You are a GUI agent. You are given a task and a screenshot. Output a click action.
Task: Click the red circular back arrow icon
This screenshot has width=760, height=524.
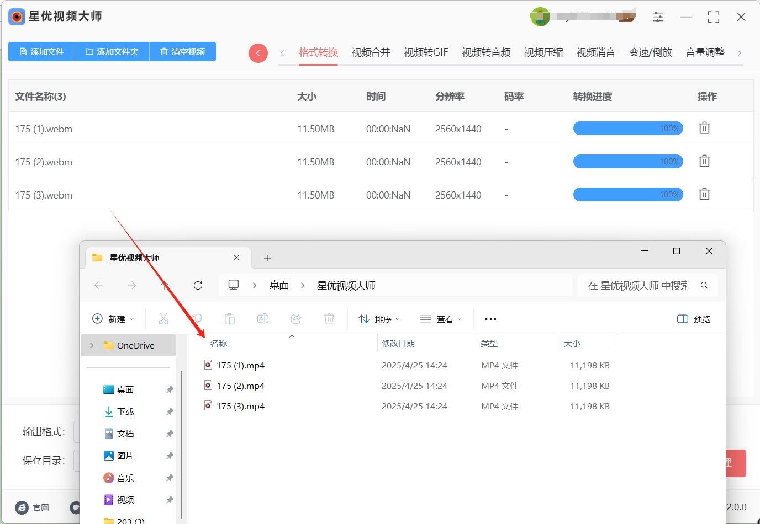258,53
